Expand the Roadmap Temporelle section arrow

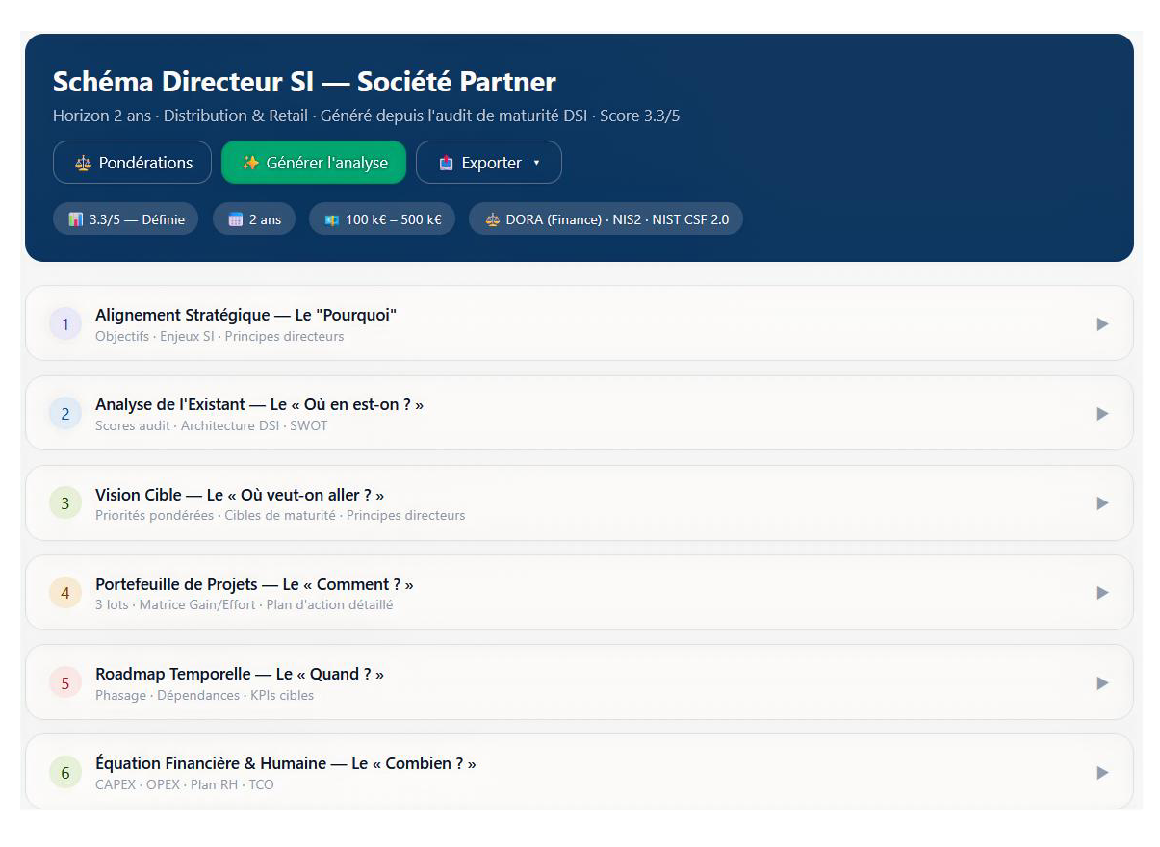(x=1102, y=683)
